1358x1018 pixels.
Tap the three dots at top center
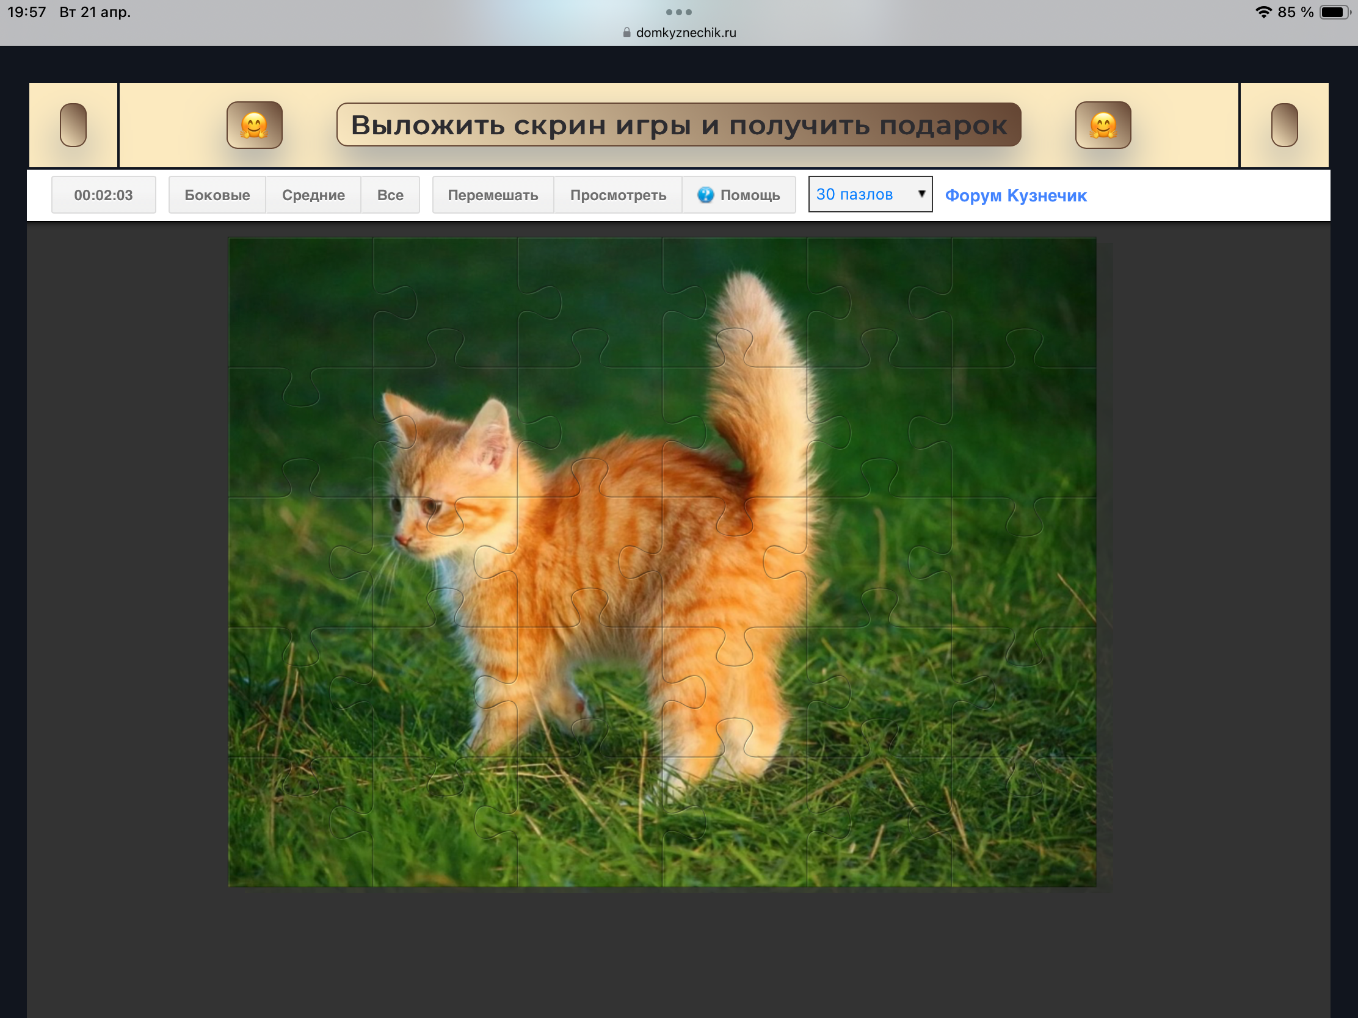pyautogui.click(x=678, y=12)
